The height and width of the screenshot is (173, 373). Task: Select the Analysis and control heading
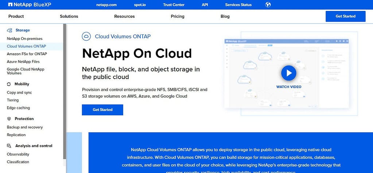(34, 146)
